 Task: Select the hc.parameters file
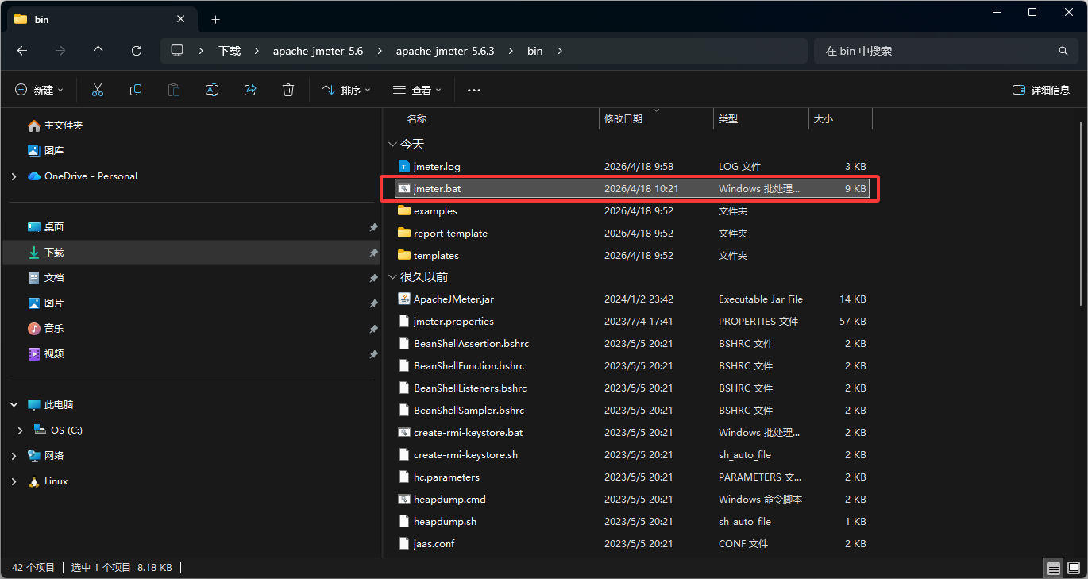632,477
